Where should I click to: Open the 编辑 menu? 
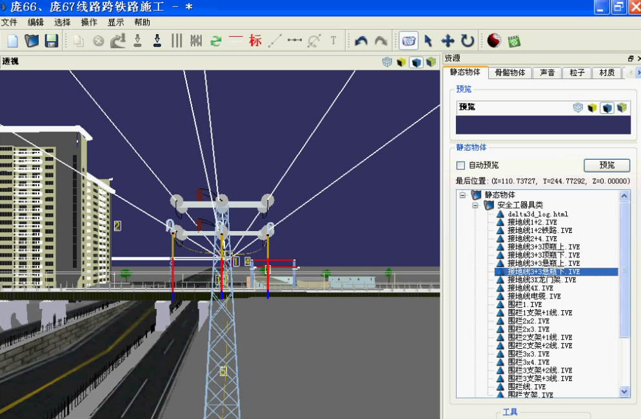(35, 22)
